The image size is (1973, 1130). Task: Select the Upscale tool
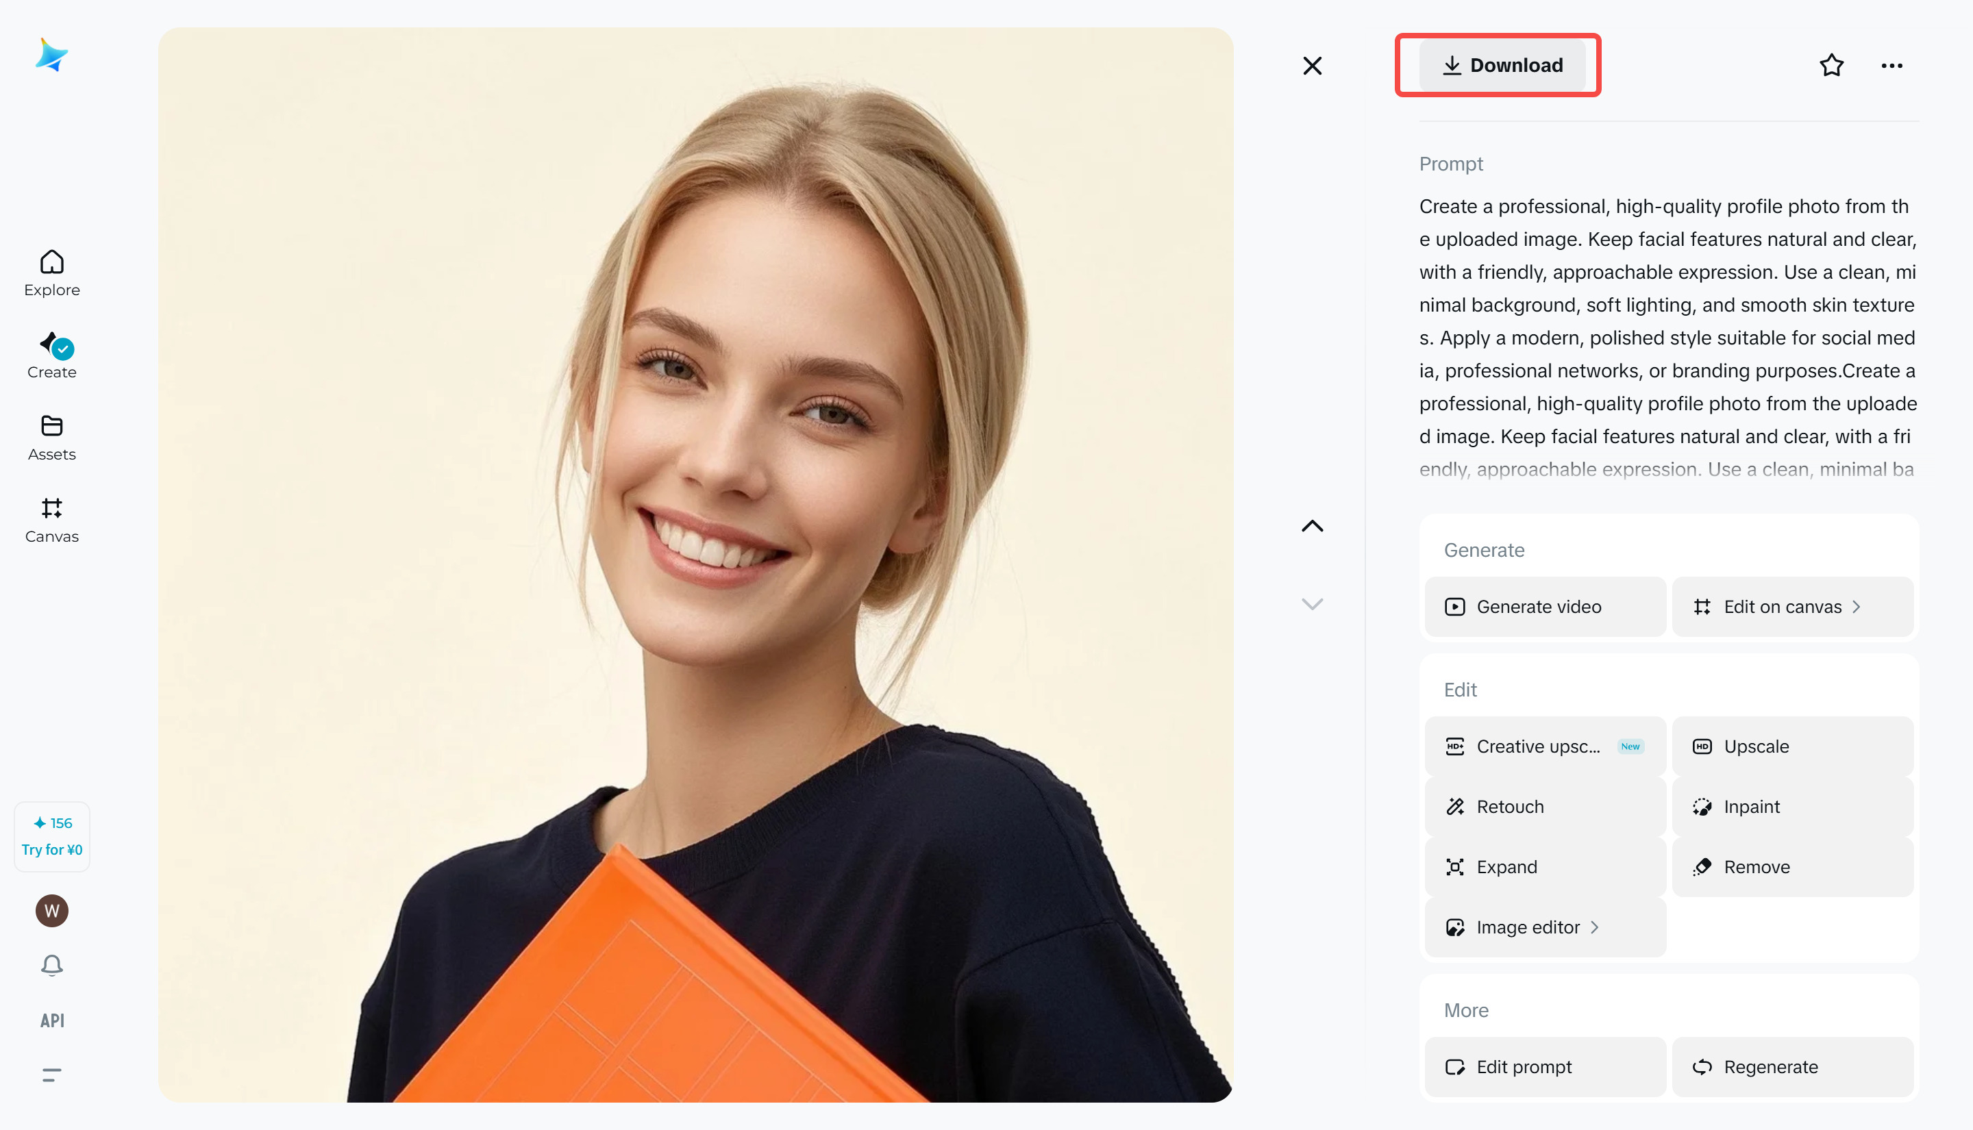click(x=1791, y=746)
